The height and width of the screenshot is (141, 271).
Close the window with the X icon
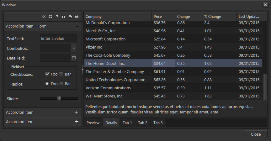(x=265, y=5)
